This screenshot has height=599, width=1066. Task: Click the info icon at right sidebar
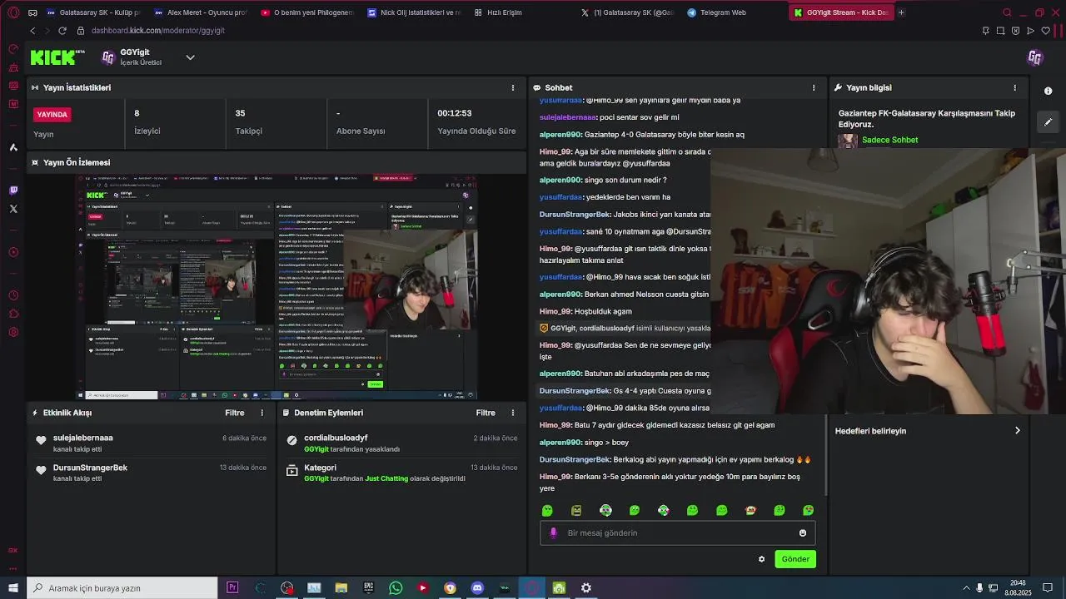[1049, 91]
